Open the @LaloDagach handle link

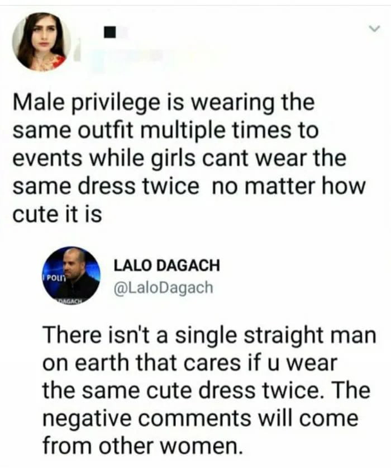(163, 287)
